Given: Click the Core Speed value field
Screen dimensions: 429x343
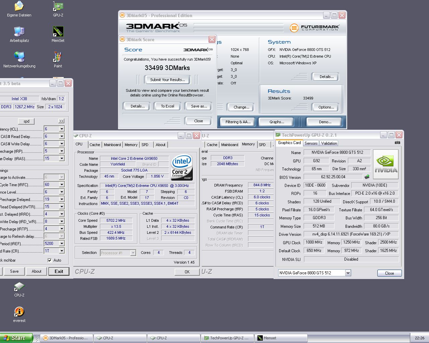Looking at the screenshot, I should [116, 220].
